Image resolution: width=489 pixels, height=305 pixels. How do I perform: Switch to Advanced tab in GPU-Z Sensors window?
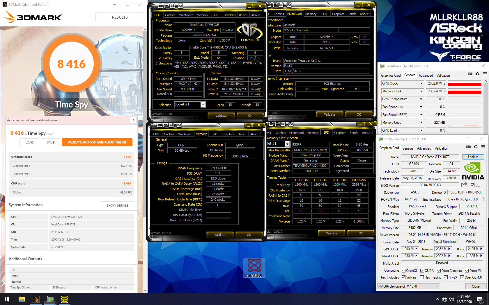pos(426,76)
